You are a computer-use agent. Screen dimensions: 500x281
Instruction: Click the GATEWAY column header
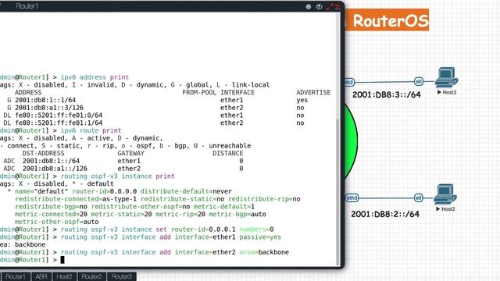click(130, 153)
